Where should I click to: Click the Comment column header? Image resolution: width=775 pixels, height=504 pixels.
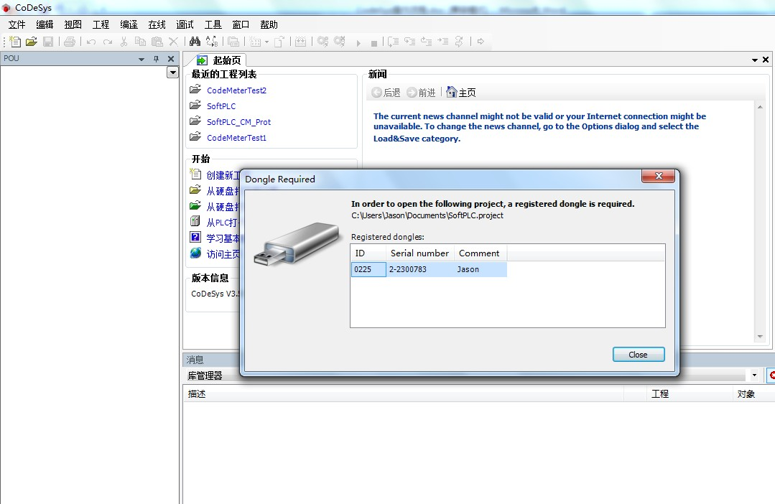coord(480,253)
